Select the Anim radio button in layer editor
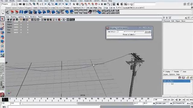The height and width of the screenshot is (108, 193). tap(181, 71)
